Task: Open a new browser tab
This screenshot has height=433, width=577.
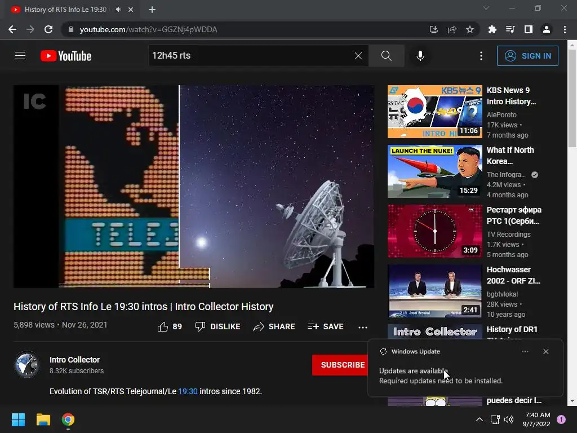Action: click(x=152, y=10)
